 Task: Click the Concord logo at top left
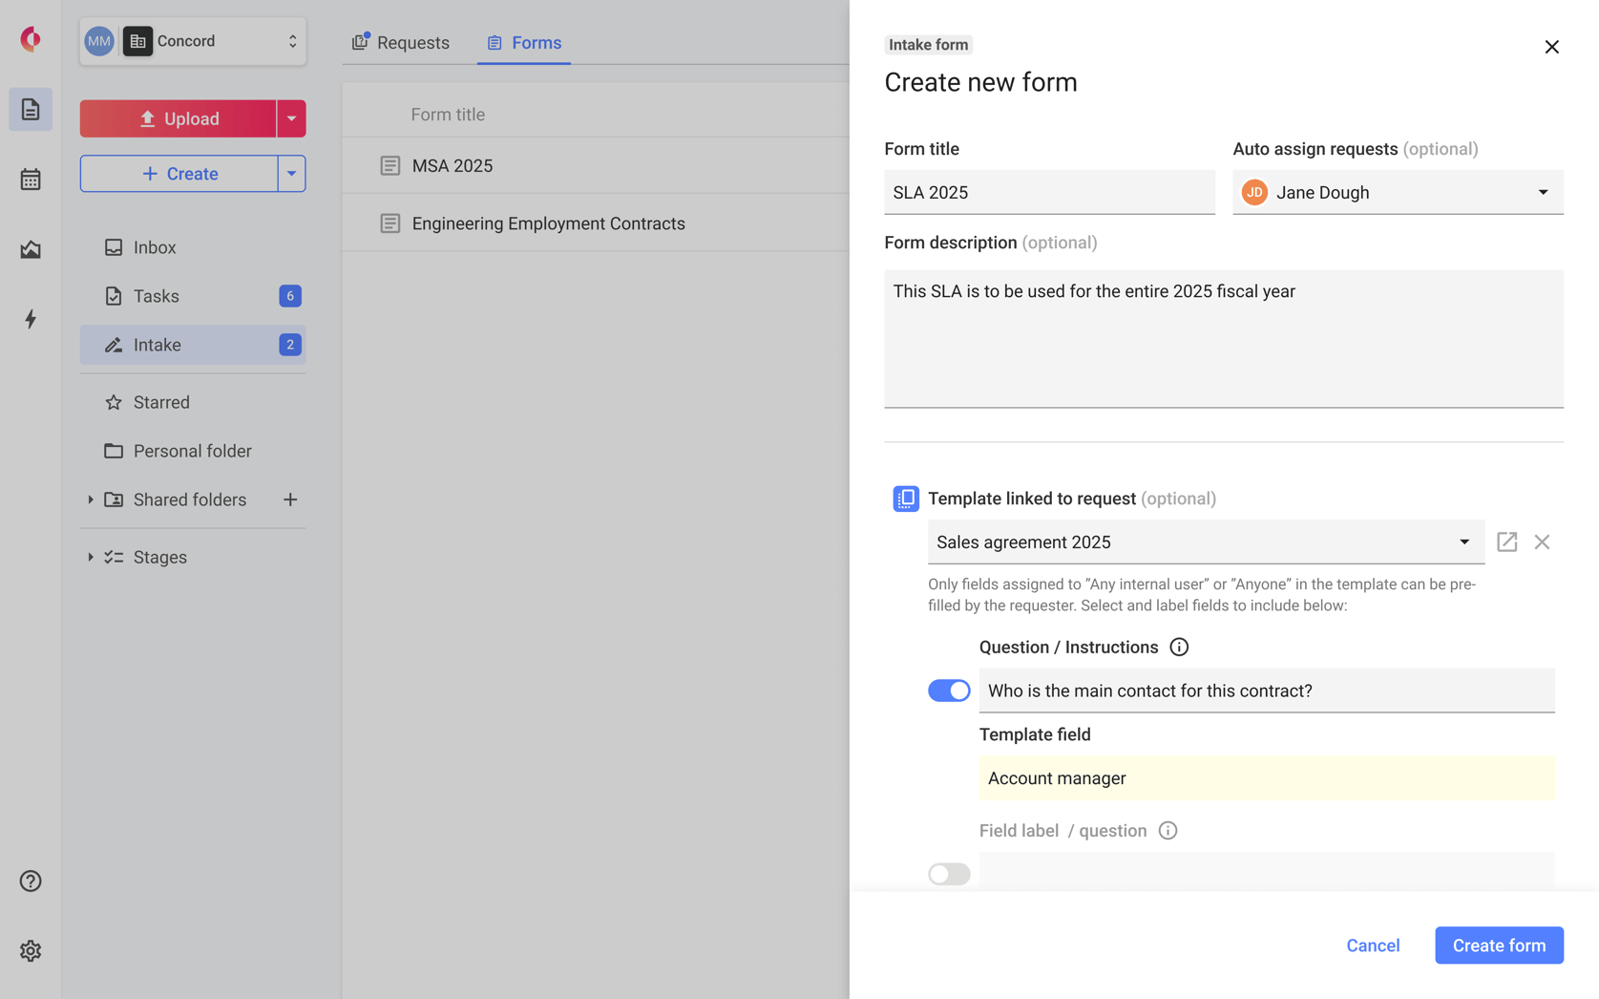(x=30, y=39)
